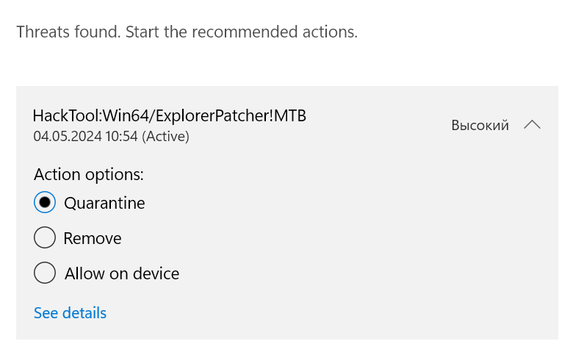Click blank area right of Action options
The image size is (570, 355).
point(331,175)
